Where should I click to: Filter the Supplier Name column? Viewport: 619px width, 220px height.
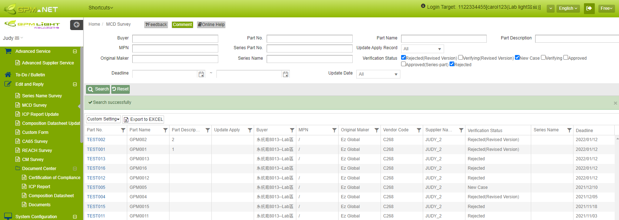click(x=461, y=130)
